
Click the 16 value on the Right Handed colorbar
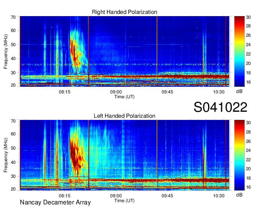(x=248, y=82)
